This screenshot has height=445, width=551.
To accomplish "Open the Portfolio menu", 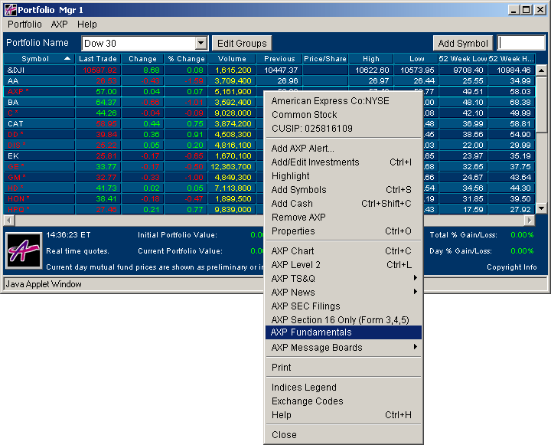I will pos(24,25).
